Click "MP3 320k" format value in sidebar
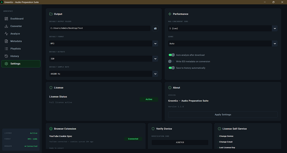The width and height of the screenshot is (287, 153). click(x=32, y=139)
